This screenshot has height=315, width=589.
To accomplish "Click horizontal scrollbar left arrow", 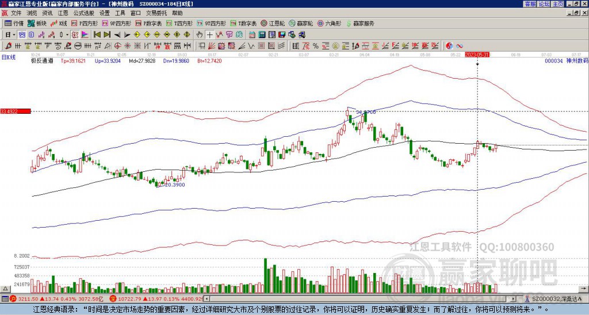I will (206, 299).
